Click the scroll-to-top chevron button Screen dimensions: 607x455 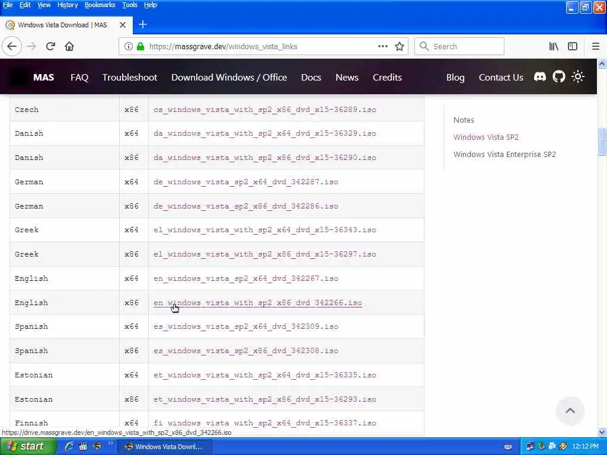[570, 411]
